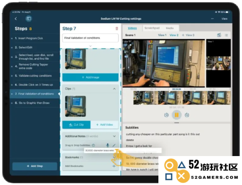
Task: Click the Subtitles panel drag handle
Action: (x=176, y=123)
